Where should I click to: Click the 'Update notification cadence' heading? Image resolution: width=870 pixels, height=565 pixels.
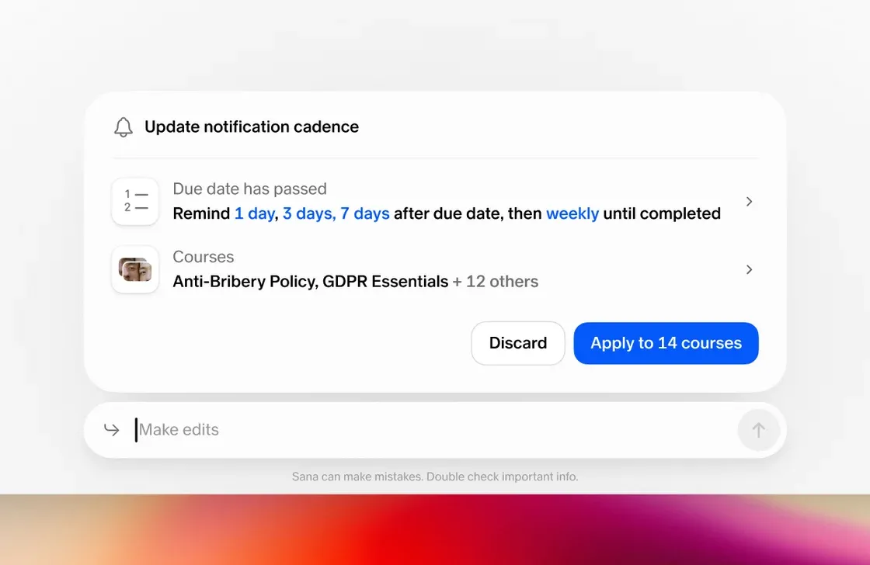(x=252, y=127)
